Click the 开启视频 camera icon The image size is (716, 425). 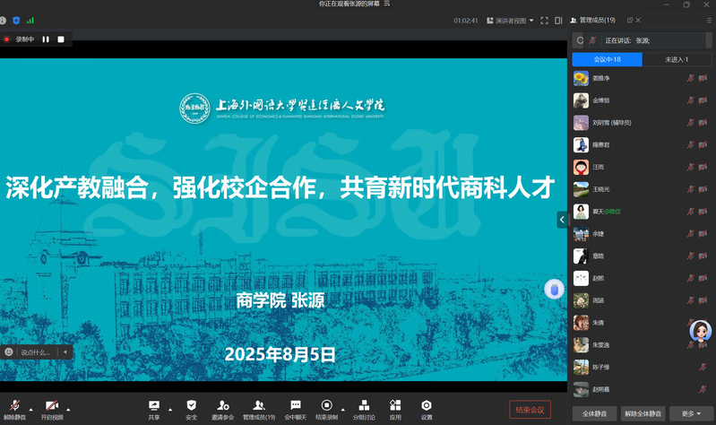coord(52,405)
